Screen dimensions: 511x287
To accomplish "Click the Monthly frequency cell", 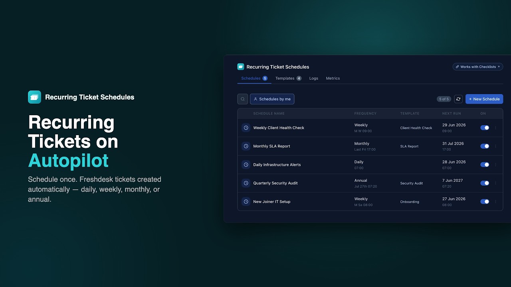I will (x=362, y=143).
